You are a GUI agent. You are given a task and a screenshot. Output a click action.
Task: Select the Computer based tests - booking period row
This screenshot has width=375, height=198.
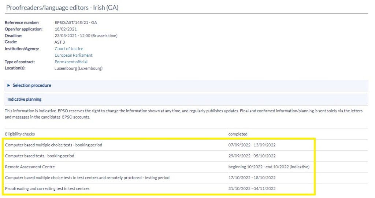click(40, 156)
